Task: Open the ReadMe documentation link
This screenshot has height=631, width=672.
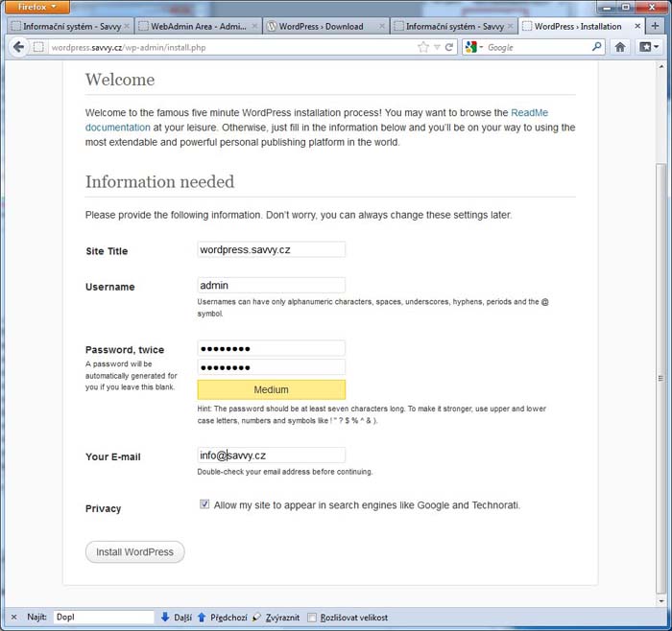Action: (x=316, y=120)
